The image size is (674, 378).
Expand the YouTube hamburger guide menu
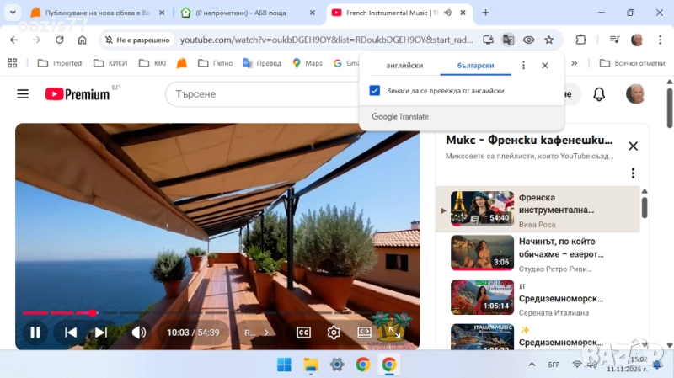coord(23,94)
